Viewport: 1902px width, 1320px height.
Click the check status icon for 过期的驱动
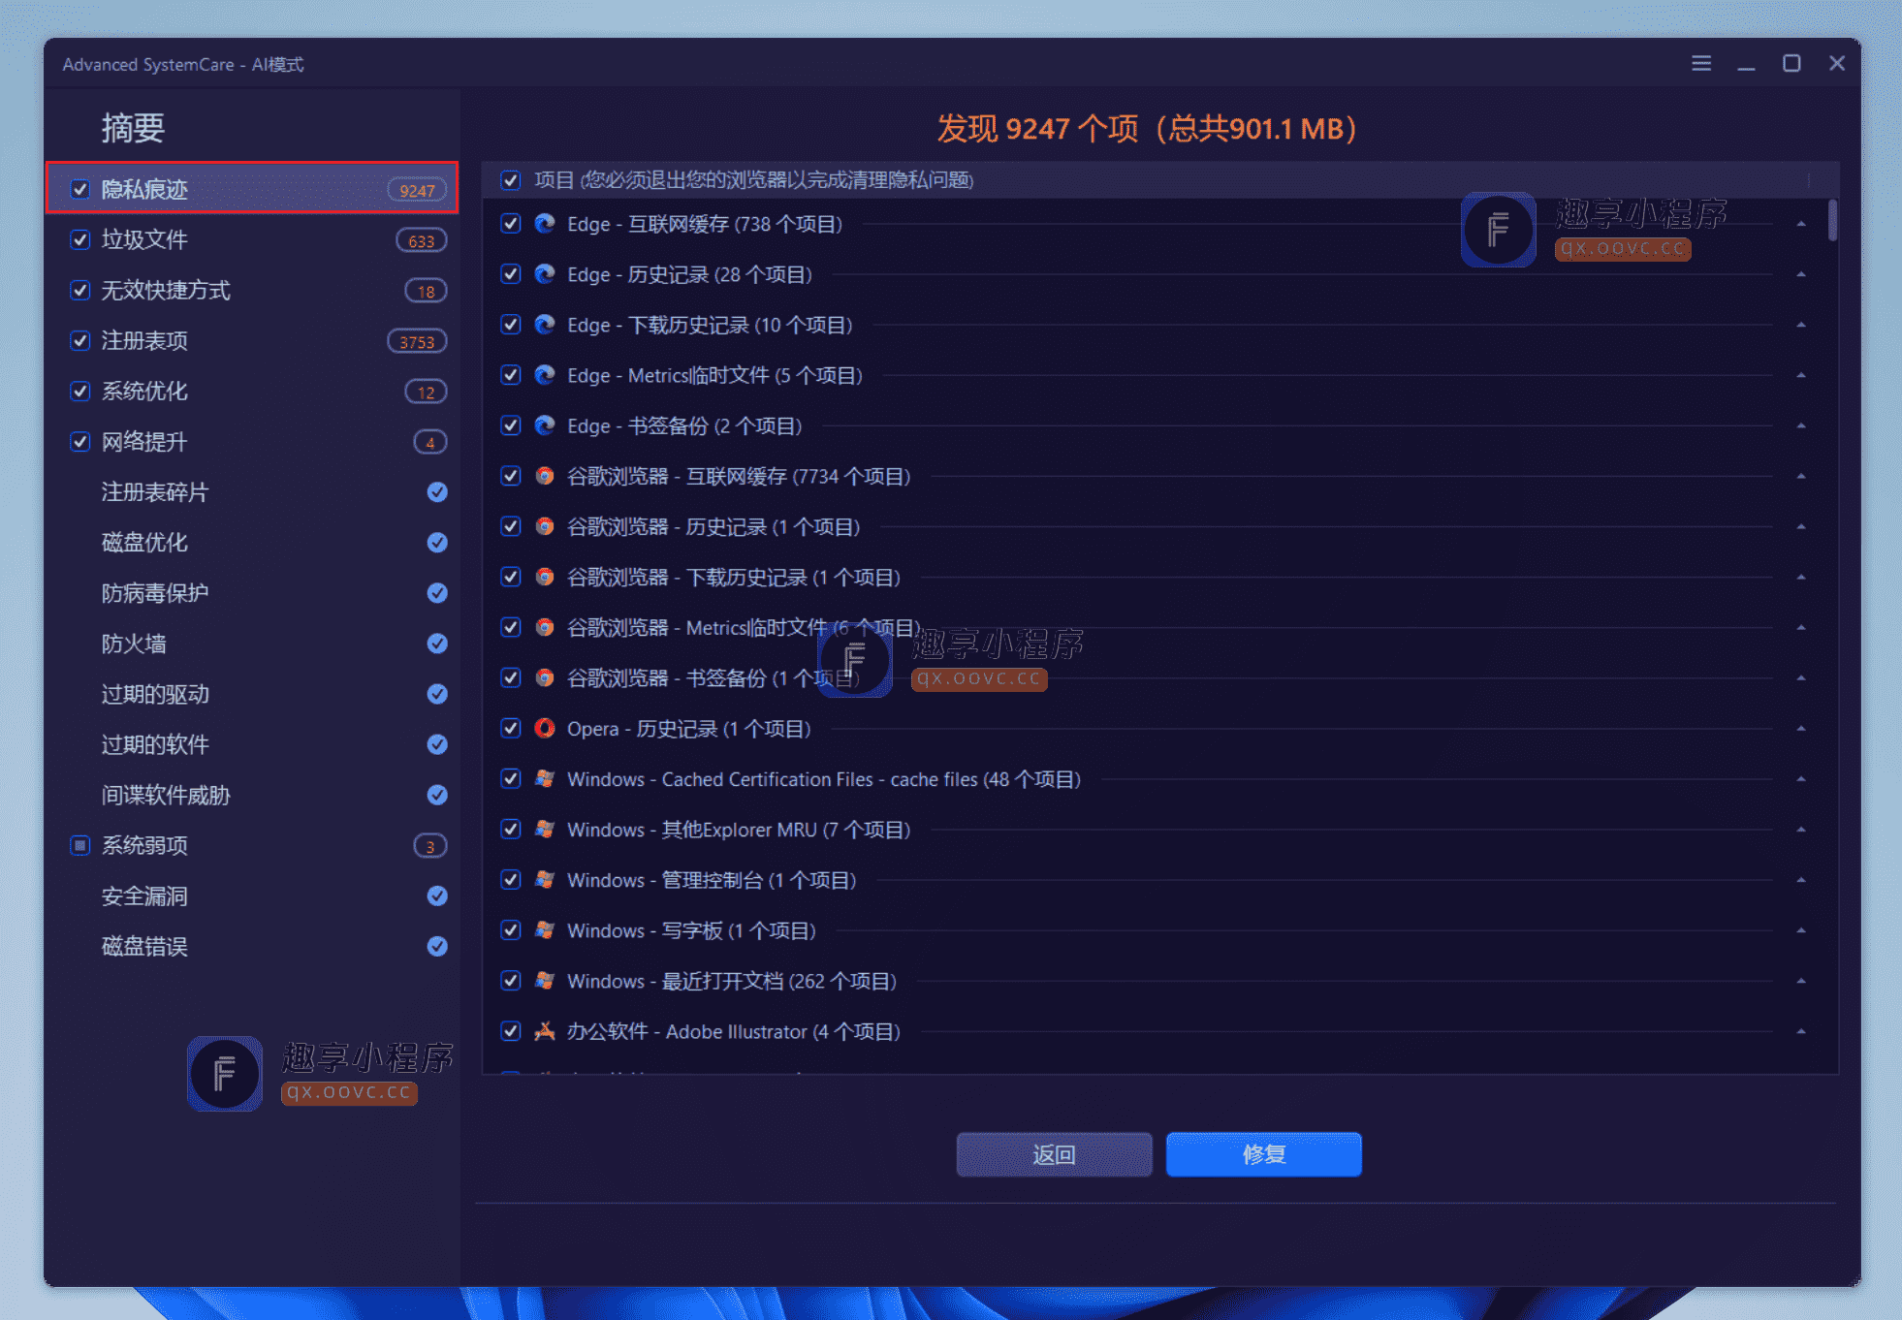(x=437, y=694)
